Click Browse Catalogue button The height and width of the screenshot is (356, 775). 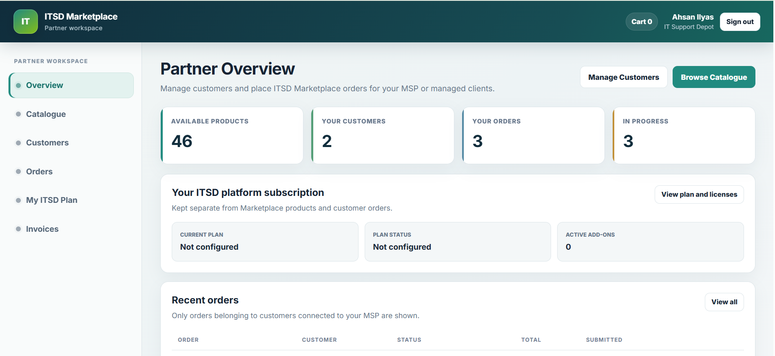[x=714, y=77]
